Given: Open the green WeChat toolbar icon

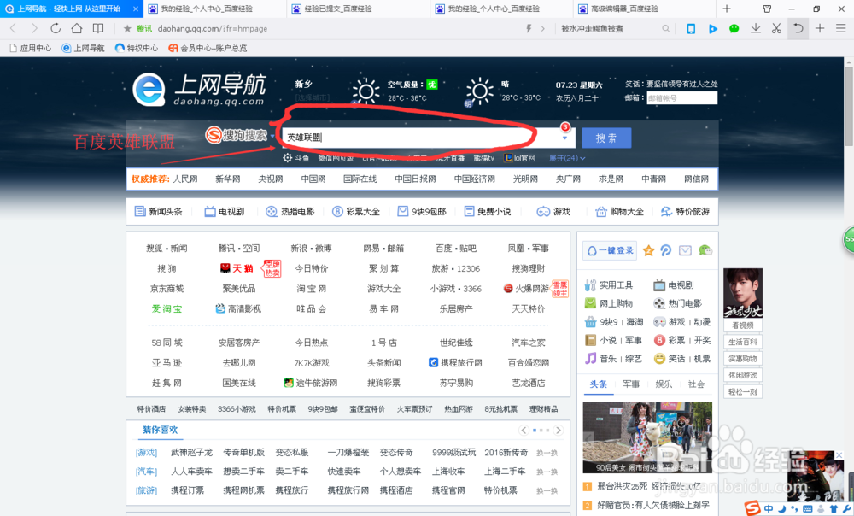Looking at the screenshot, I should 734,29.
